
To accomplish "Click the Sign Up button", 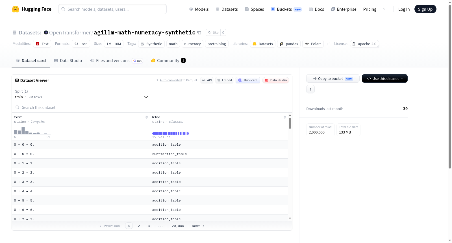I will click(425, 9).
